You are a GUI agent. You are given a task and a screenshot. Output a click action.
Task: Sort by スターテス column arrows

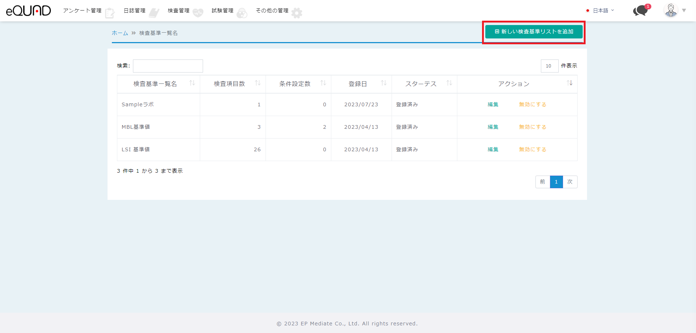[449, 83]
